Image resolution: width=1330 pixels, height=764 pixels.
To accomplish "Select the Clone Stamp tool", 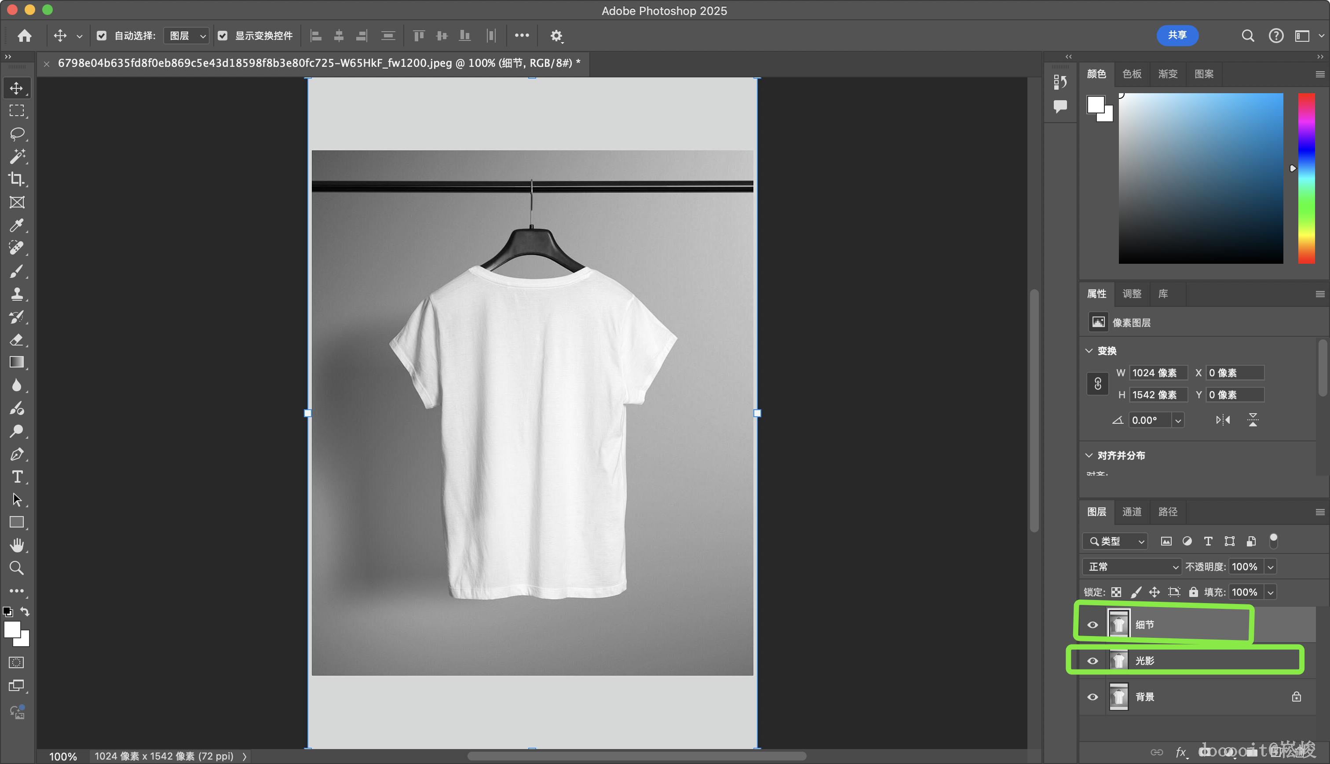I will (x=17, y=294).
